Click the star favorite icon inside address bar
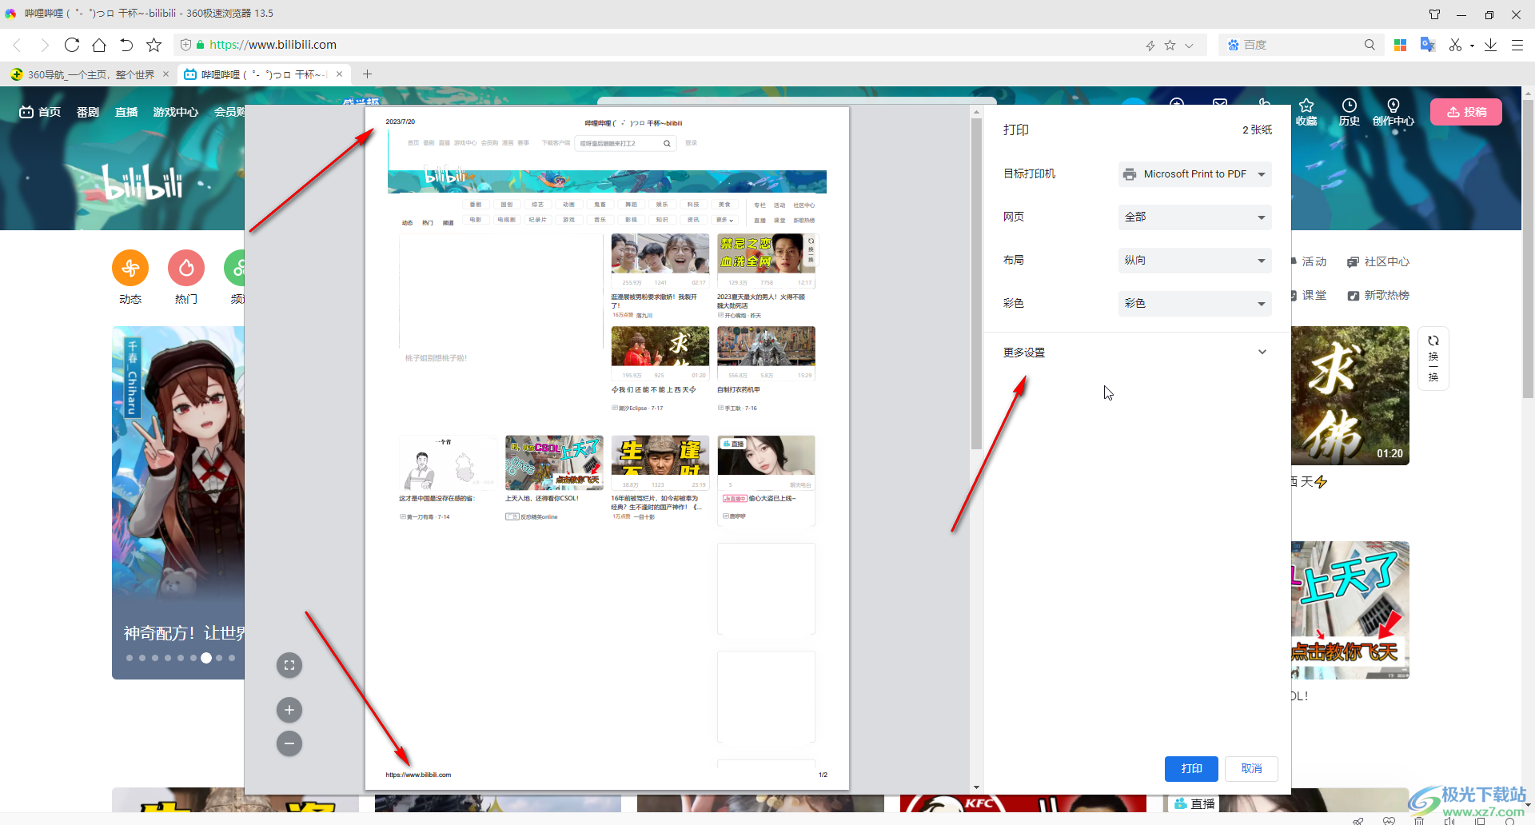Image resolution: width=1535 pixels, height=825 pixels. click(1170, 46)
